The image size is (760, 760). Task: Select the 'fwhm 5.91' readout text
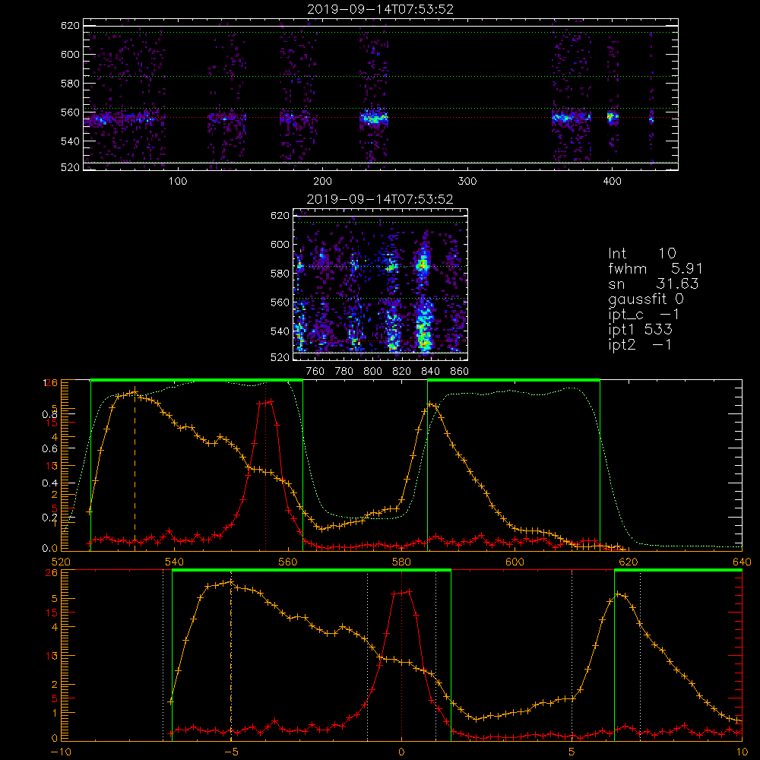tap(655, 268)
